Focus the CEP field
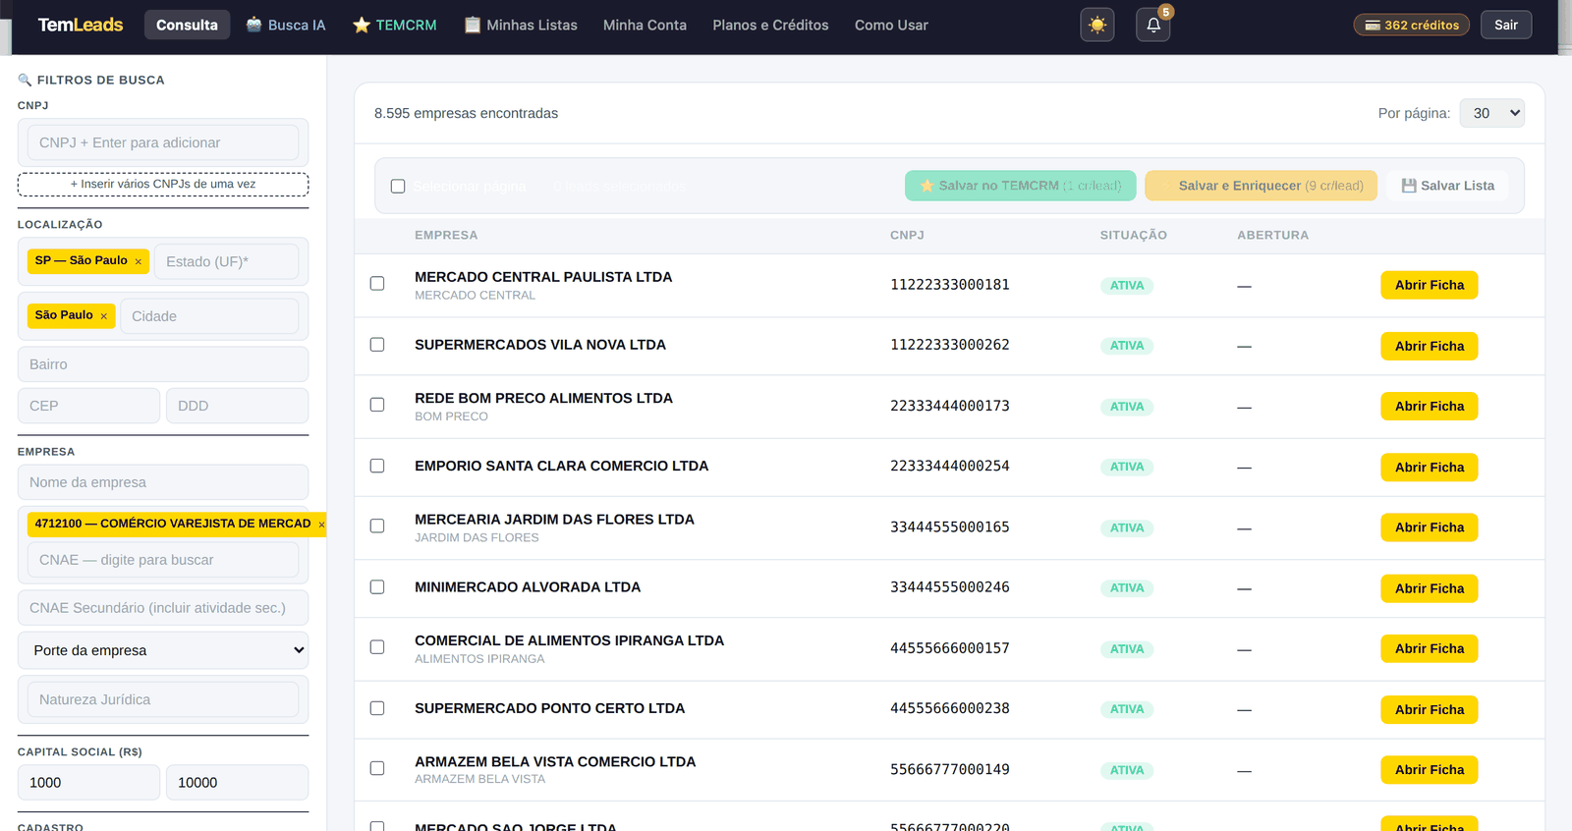The height and width of the screenshot is (831, 1572). 88,406
